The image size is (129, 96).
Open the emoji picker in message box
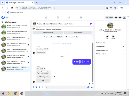(x=88, y=87)
